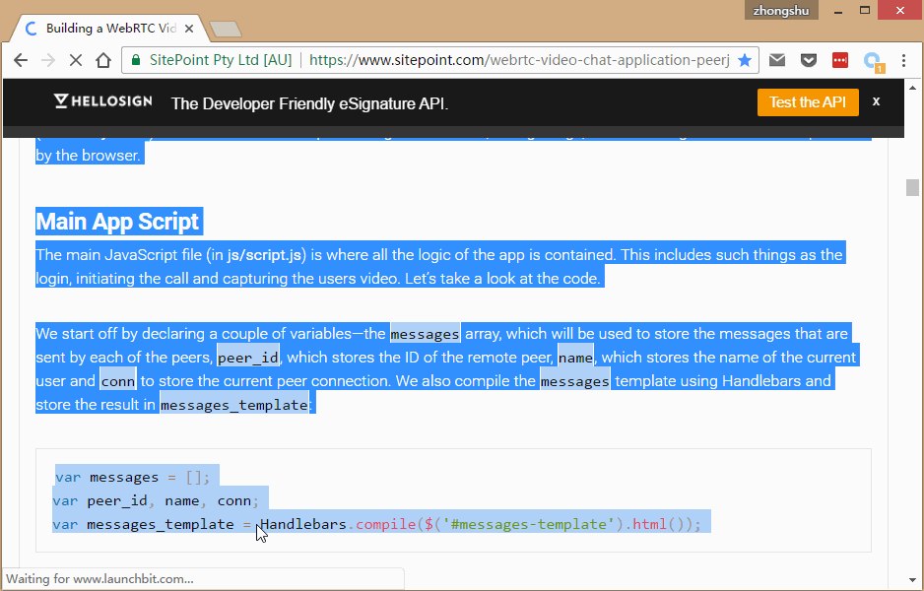Click the zhongshu profile button
The width and height of the screenshot is (924, 591).
pyautogui.click(x=781, y=11)
